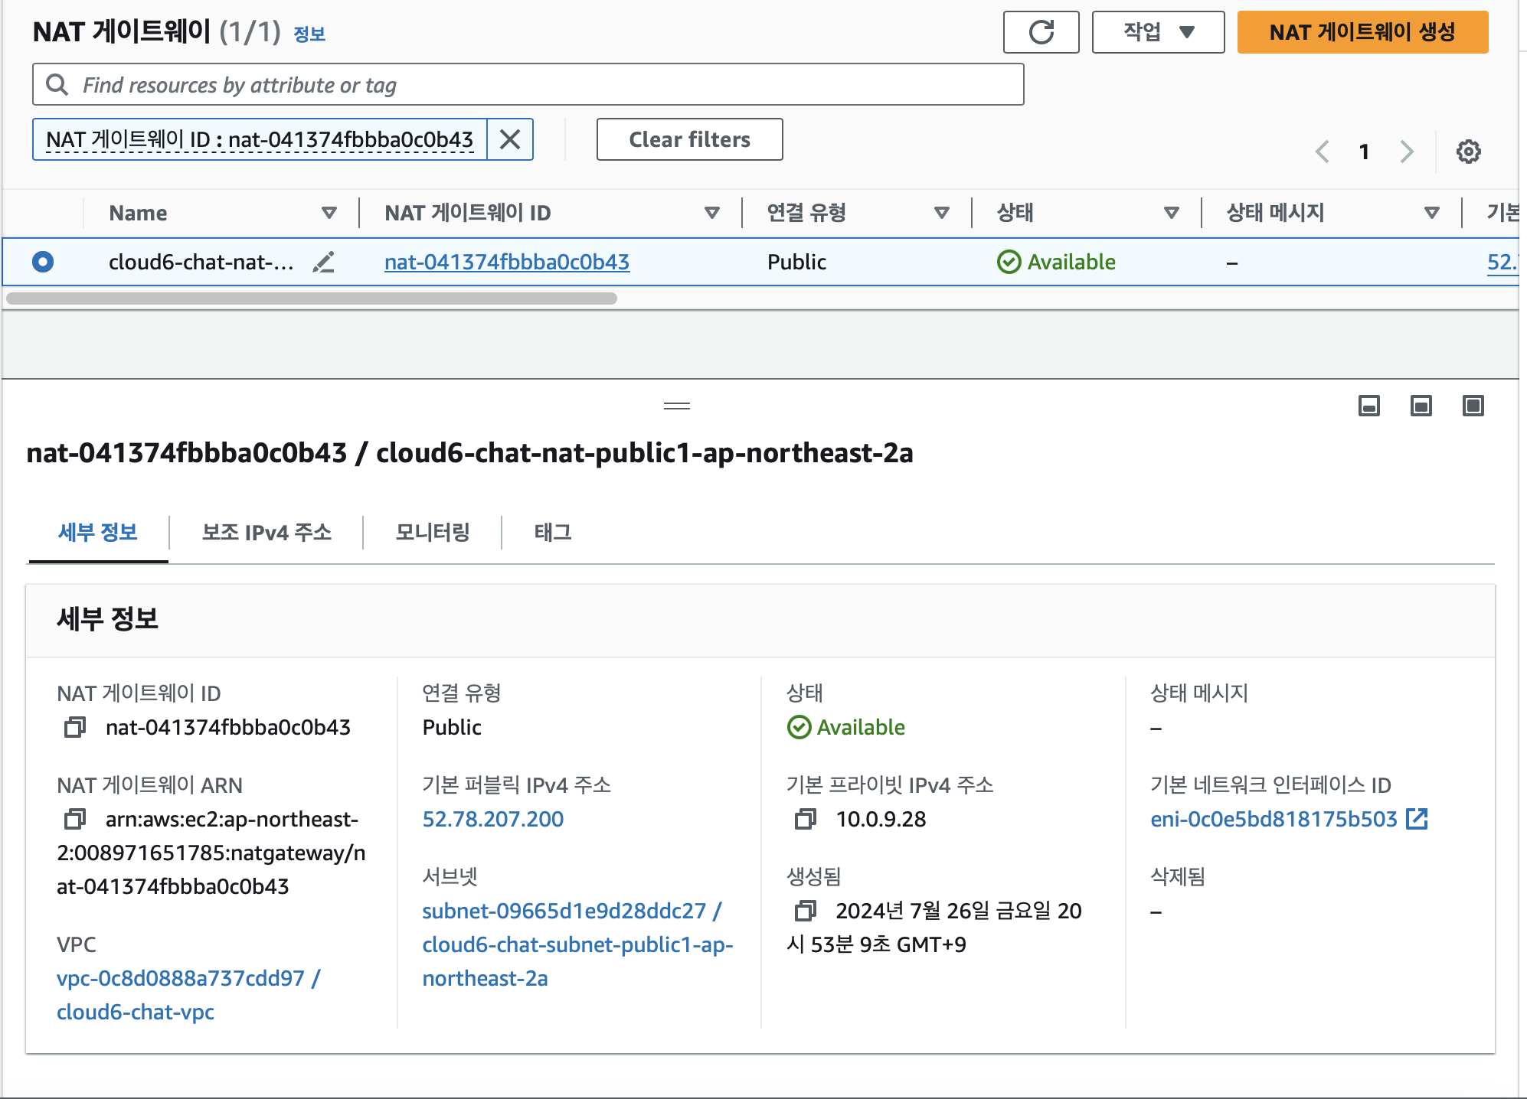Switch to 모니터링 tab

pos(433,532)
